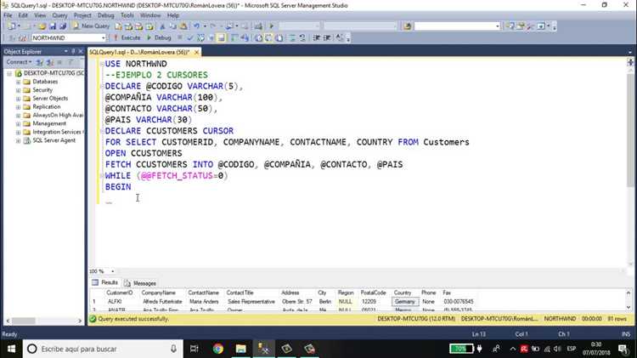Open the NORTHWND database dropdown
The image size is (637, 358).
(103, 37)
